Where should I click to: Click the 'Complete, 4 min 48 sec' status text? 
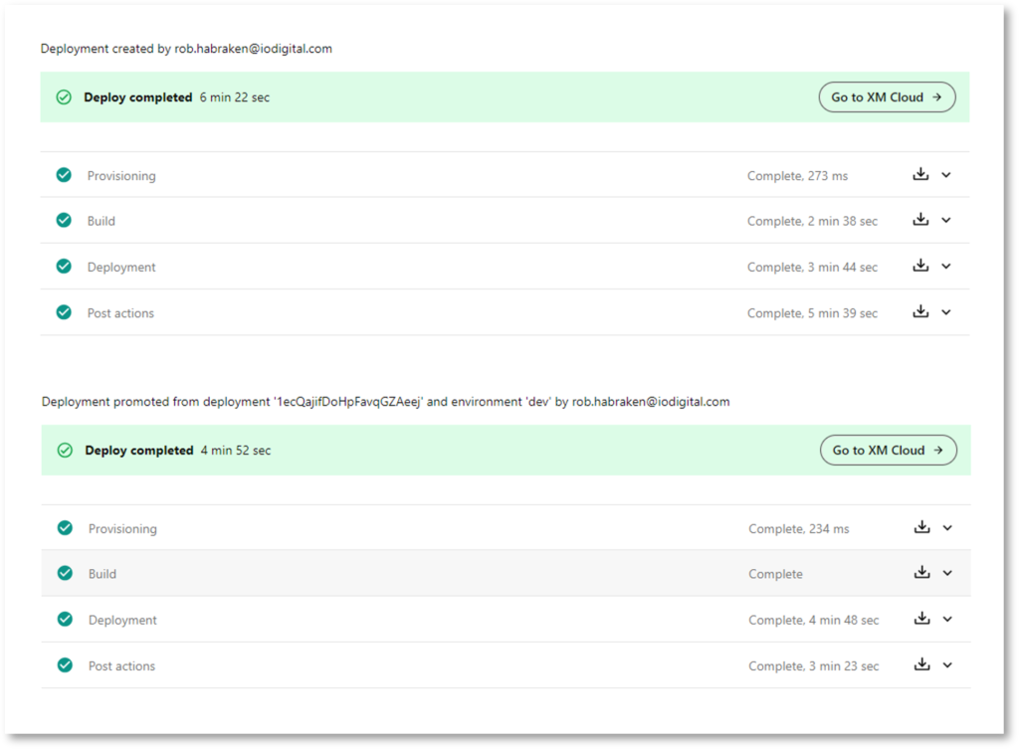(x=814, y=621)
